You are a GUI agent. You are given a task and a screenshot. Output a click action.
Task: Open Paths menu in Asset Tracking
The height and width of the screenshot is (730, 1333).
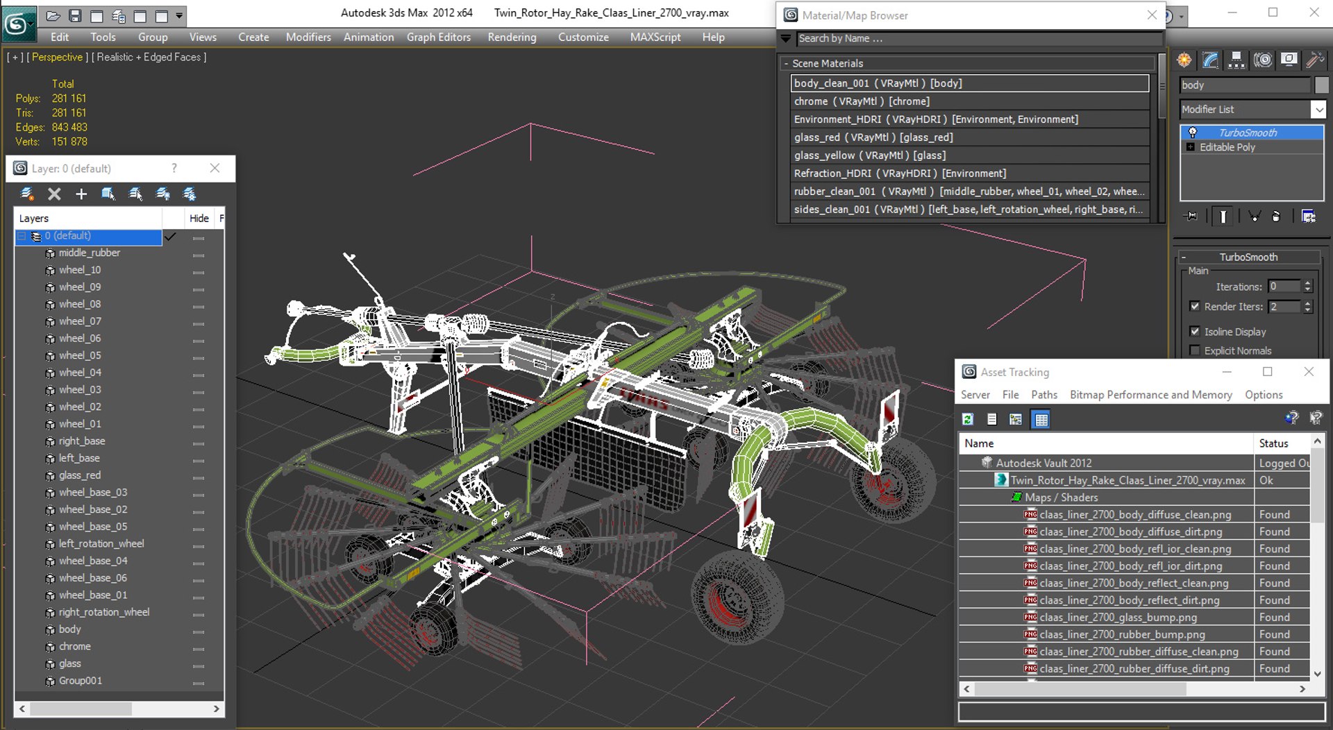pos(1044,395)
